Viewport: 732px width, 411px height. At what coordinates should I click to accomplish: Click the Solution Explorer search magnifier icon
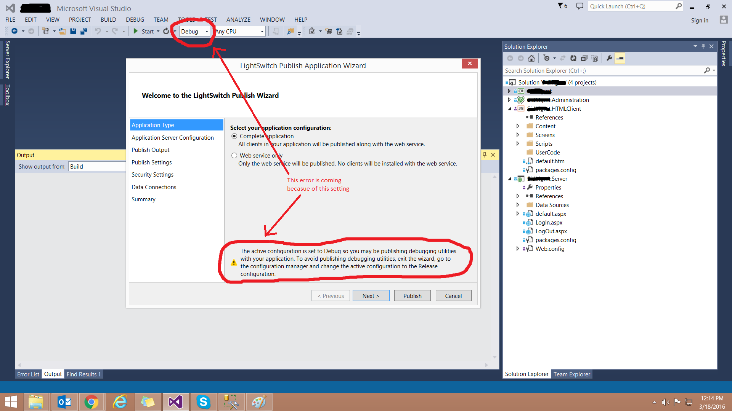tap(707, 70)
